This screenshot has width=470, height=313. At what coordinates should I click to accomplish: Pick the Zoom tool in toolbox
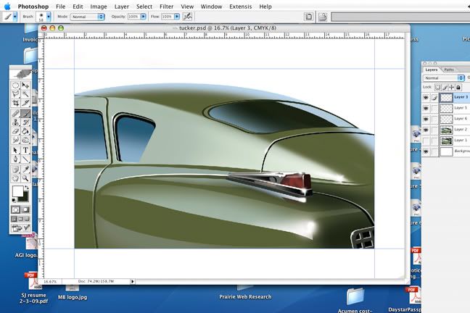(x=25, y=178)
